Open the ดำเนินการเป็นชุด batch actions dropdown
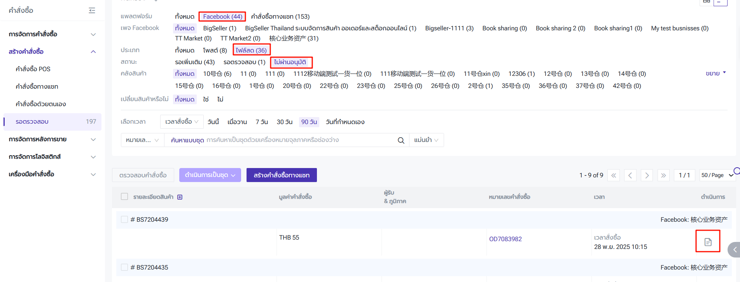This screenshot has width=740, height=282. pos(210,175)
